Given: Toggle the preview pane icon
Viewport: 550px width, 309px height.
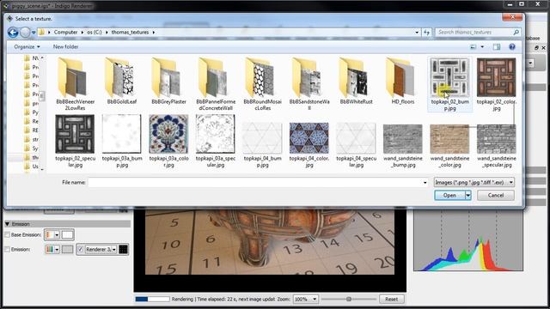Looking at the screenshot, I should 497,46.
